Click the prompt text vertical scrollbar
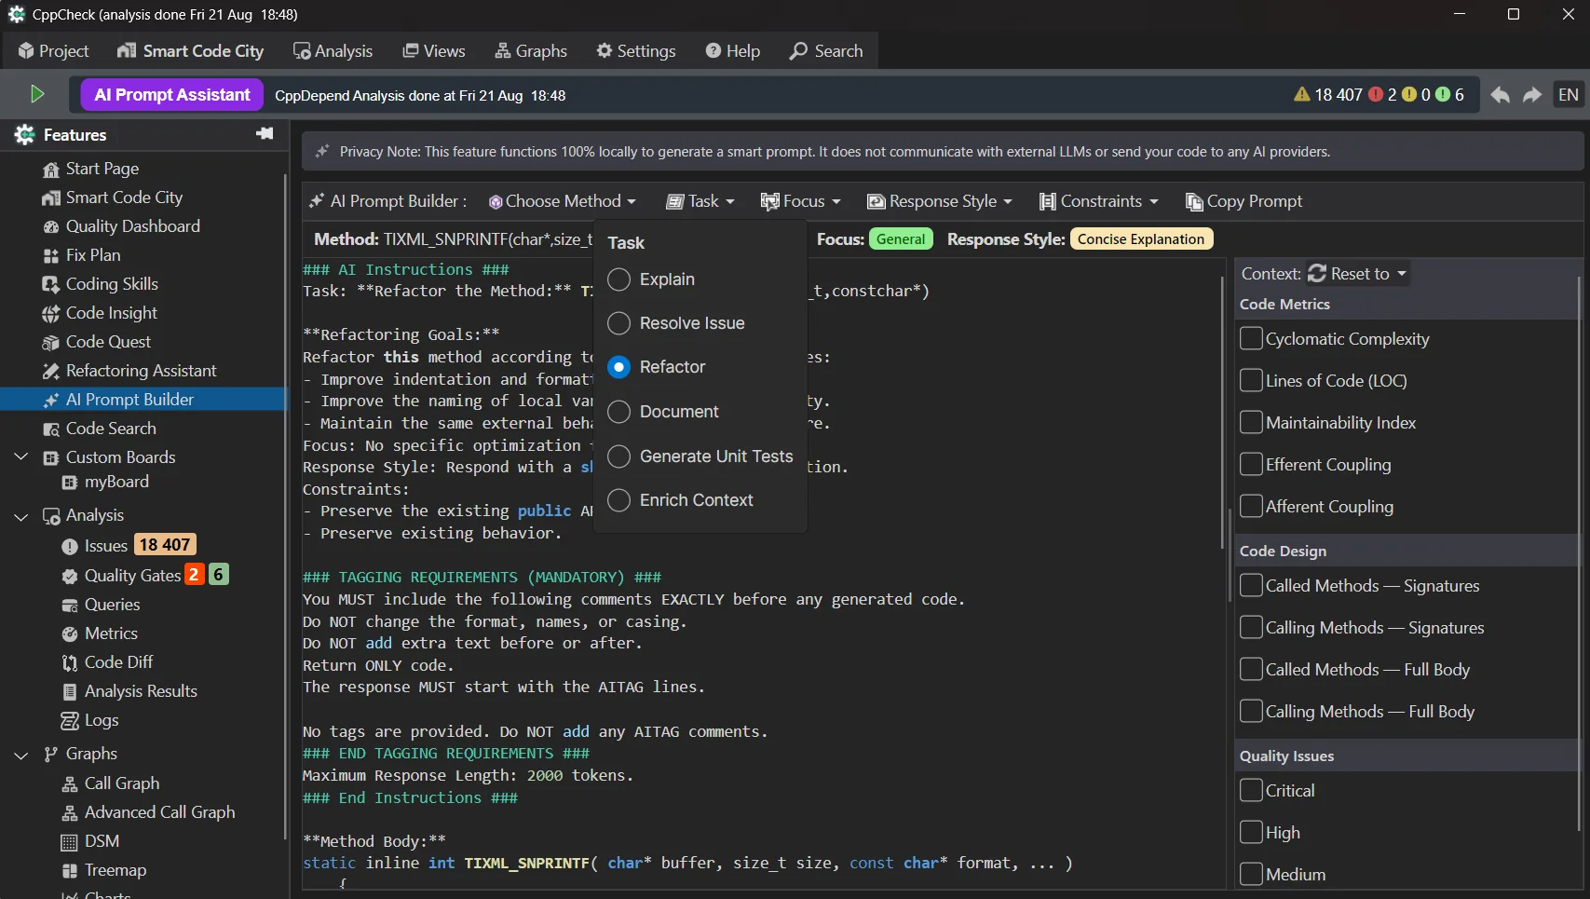The width and height of the screenshot is (1590, 899). (x=1223, y=412)
